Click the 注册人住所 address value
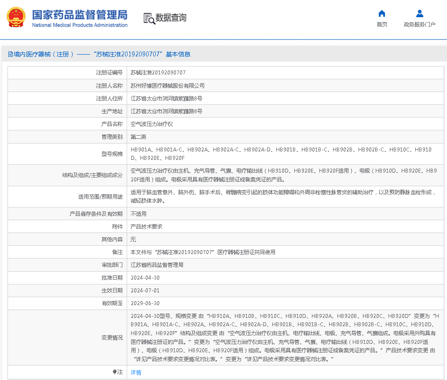Screen dimensions: 447x380 coord(166,99)
